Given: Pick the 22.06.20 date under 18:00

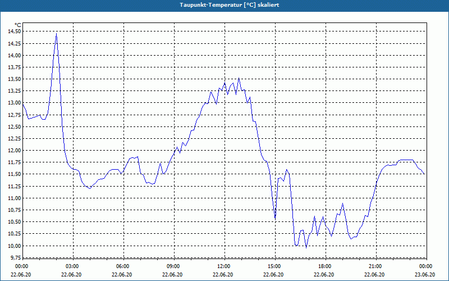Looking at the screenshot, I should [x=324, y=274].
